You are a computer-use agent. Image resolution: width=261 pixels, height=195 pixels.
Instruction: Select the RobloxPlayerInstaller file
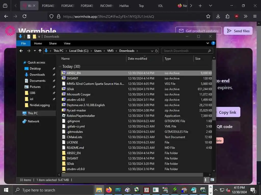pyautogui.click(x=136, y=116)
